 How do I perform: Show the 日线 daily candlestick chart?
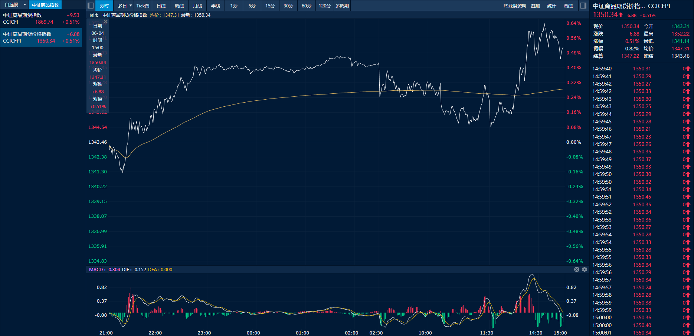[x=161, y=6]
